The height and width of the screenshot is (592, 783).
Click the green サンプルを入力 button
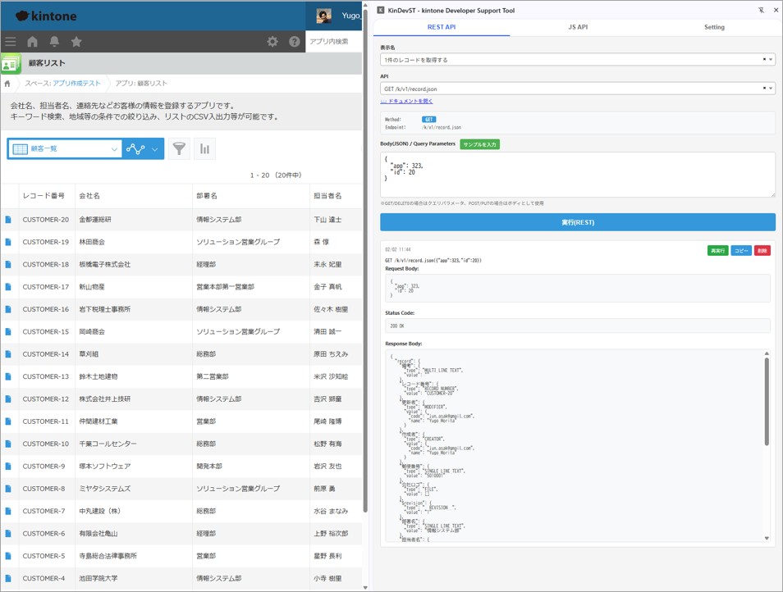click(479, 144)
